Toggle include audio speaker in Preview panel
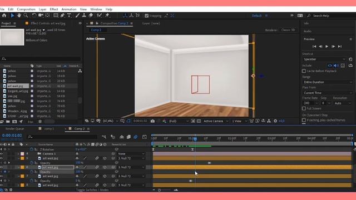Screen dimensions: 356x200 coord(336,66)
